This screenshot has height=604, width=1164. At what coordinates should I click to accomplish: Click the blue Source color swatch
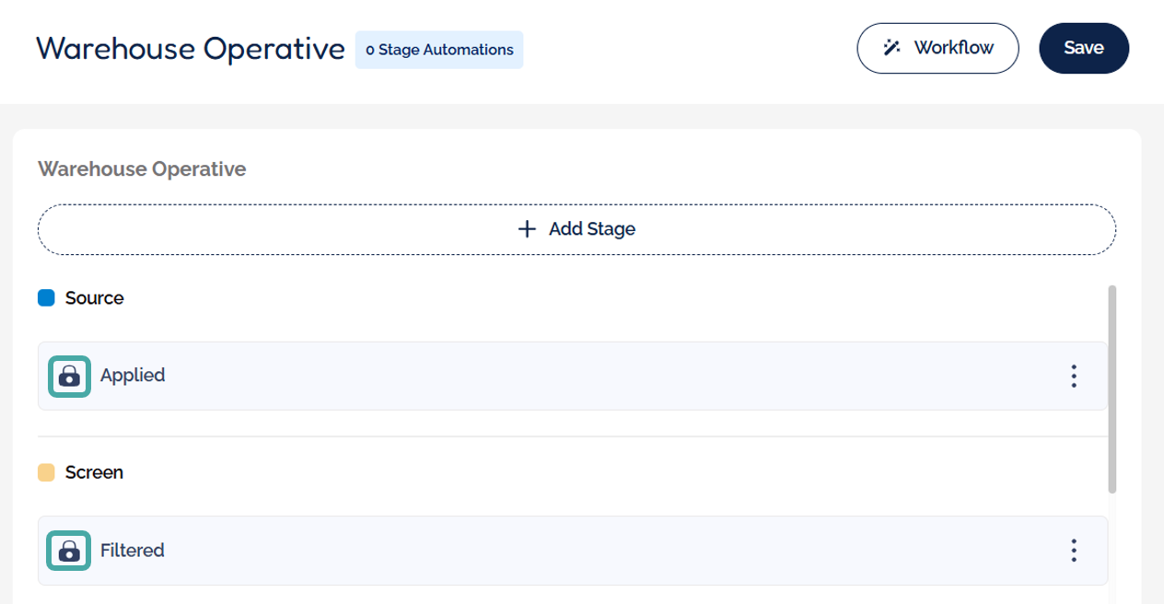46,298
